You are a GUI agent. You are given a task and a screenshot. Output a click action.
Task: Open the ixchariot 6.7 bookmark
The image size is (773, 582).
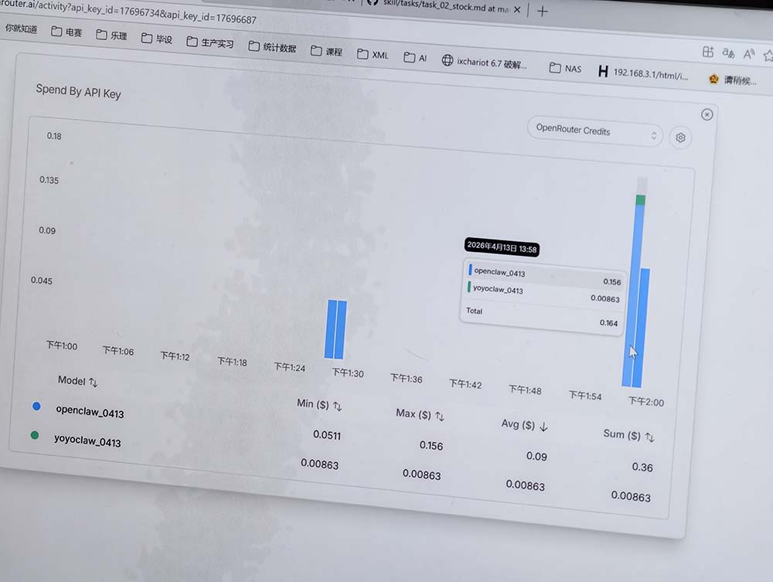click(x=484, y=62)
